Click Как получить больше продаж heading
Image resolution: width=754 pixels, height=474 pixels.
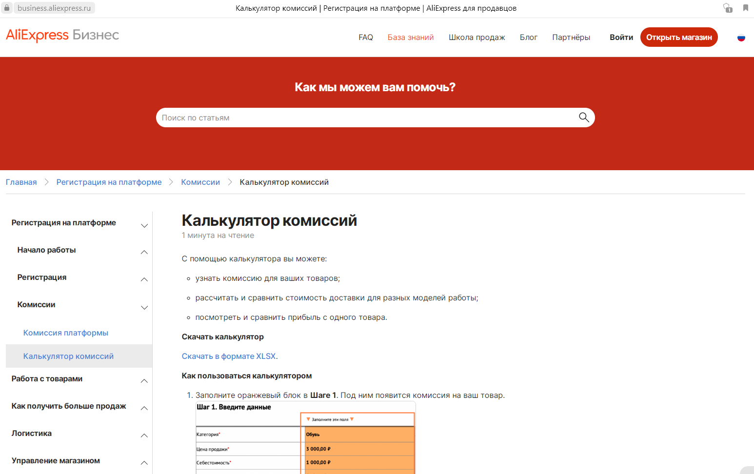[69, 406]
